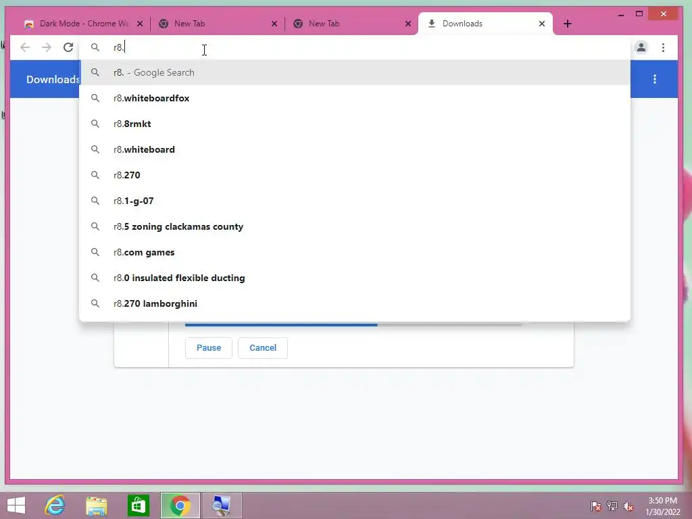Open File Explorer from the taskbar

tap(96, 505)
